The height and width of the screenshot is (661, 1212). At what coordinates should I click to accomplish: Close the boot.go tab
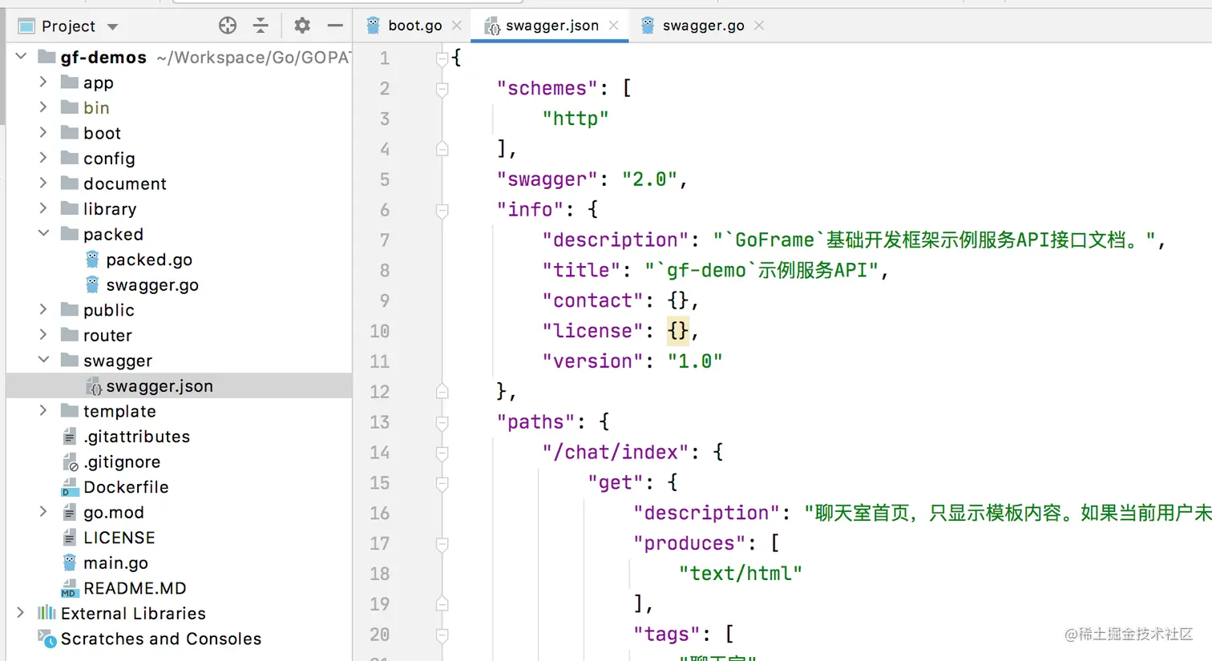click(x=457, y=26)
